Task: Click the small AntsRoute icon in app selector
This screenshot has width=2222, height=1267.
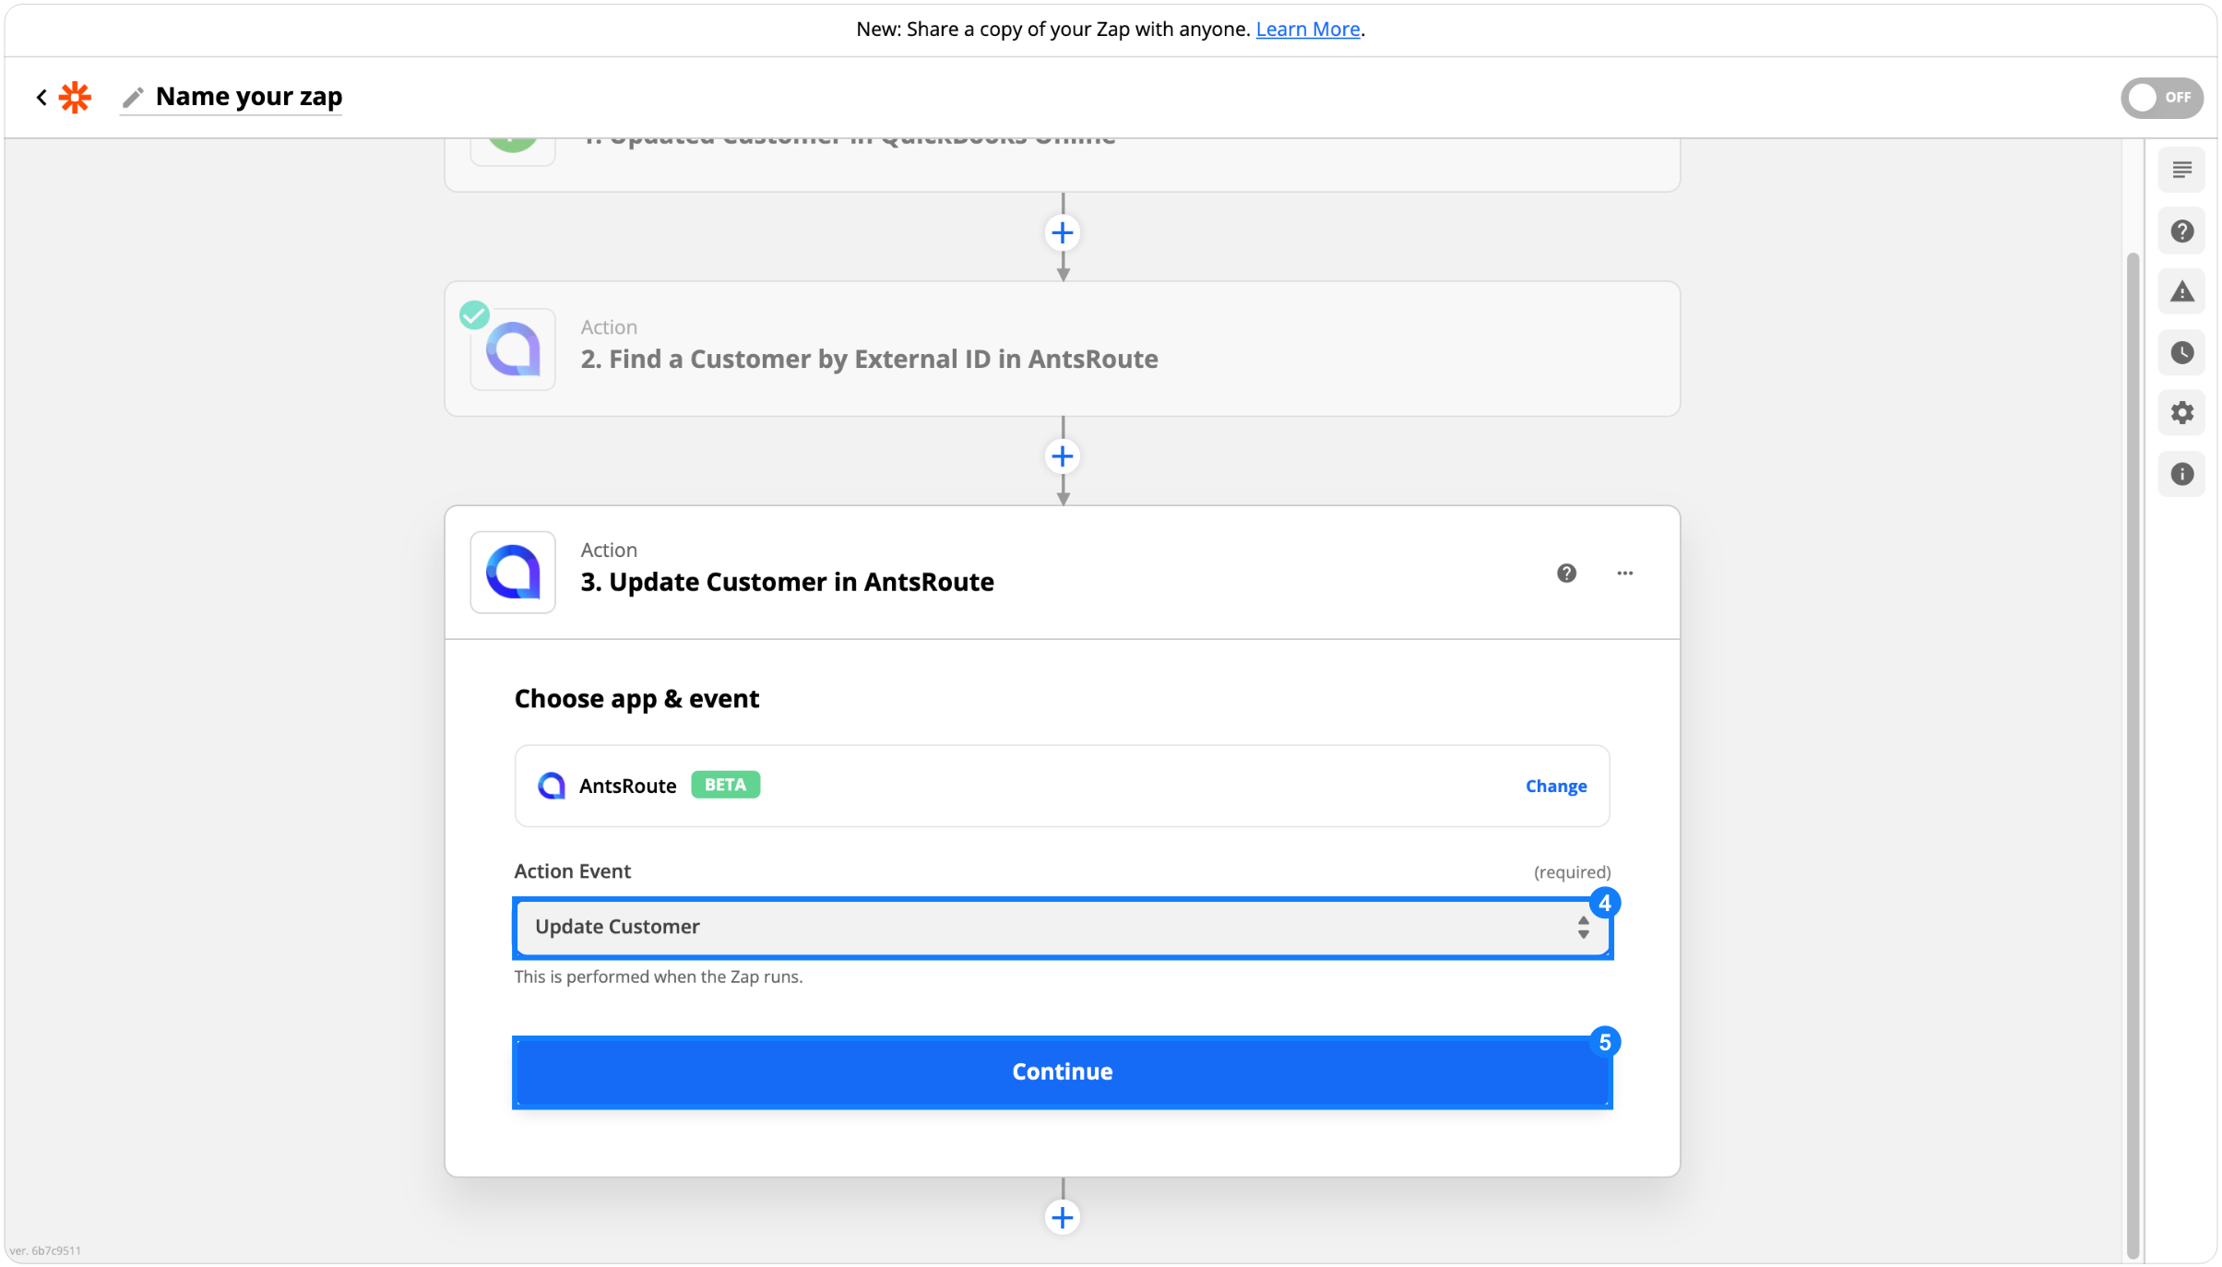Action: 552,786
